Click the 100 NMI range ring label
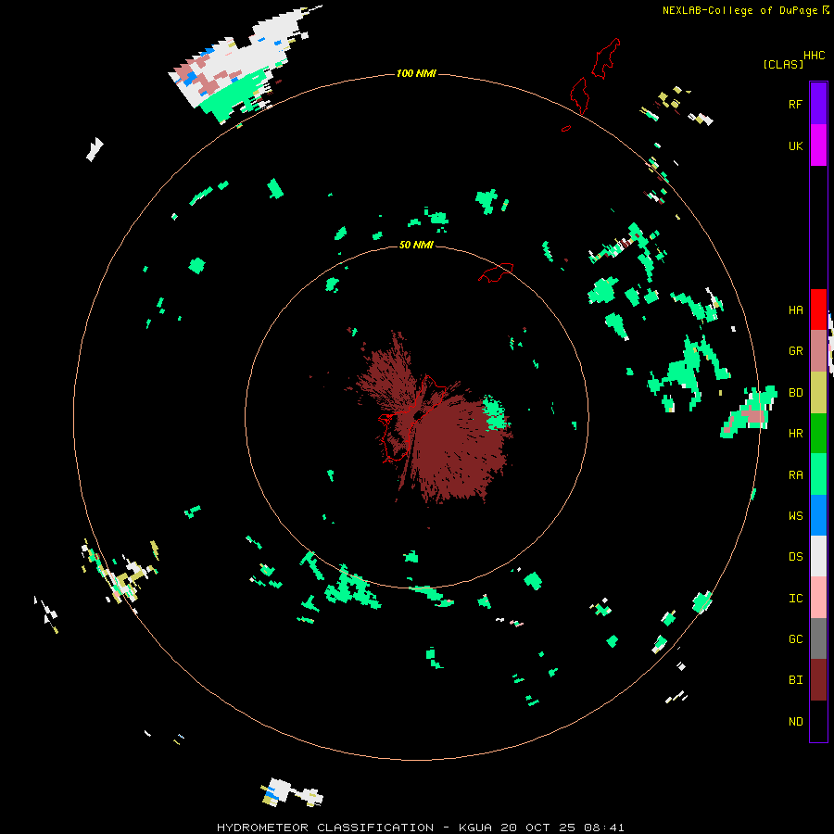Image resolution: width=834 pixels, height=834 pixels. pos(416,73)
